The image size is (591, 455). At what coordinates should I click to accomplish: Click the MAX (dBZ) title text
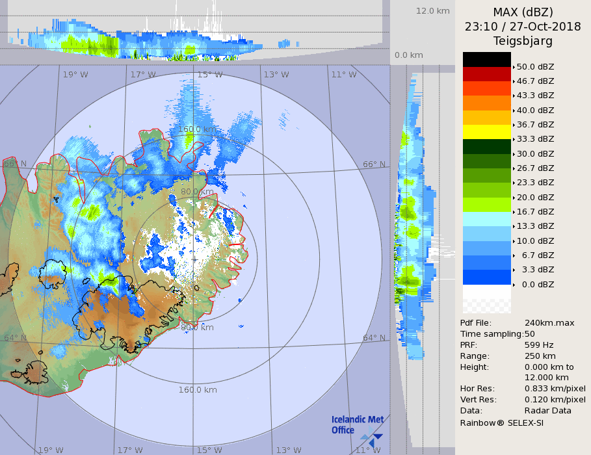coord(523,12)
